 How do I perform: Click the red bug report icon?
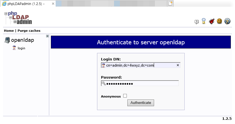pyautogui.click(x=212, y=21)
